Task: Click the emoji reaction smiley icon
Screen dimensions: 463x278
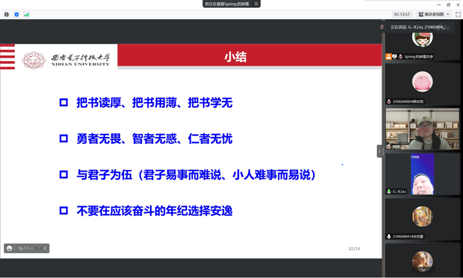Action: (10, 249)
